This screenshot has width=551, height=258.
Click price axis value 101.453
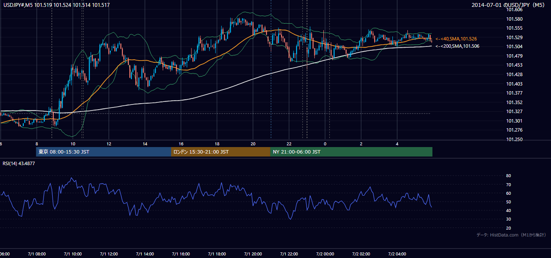coord(514,65)
